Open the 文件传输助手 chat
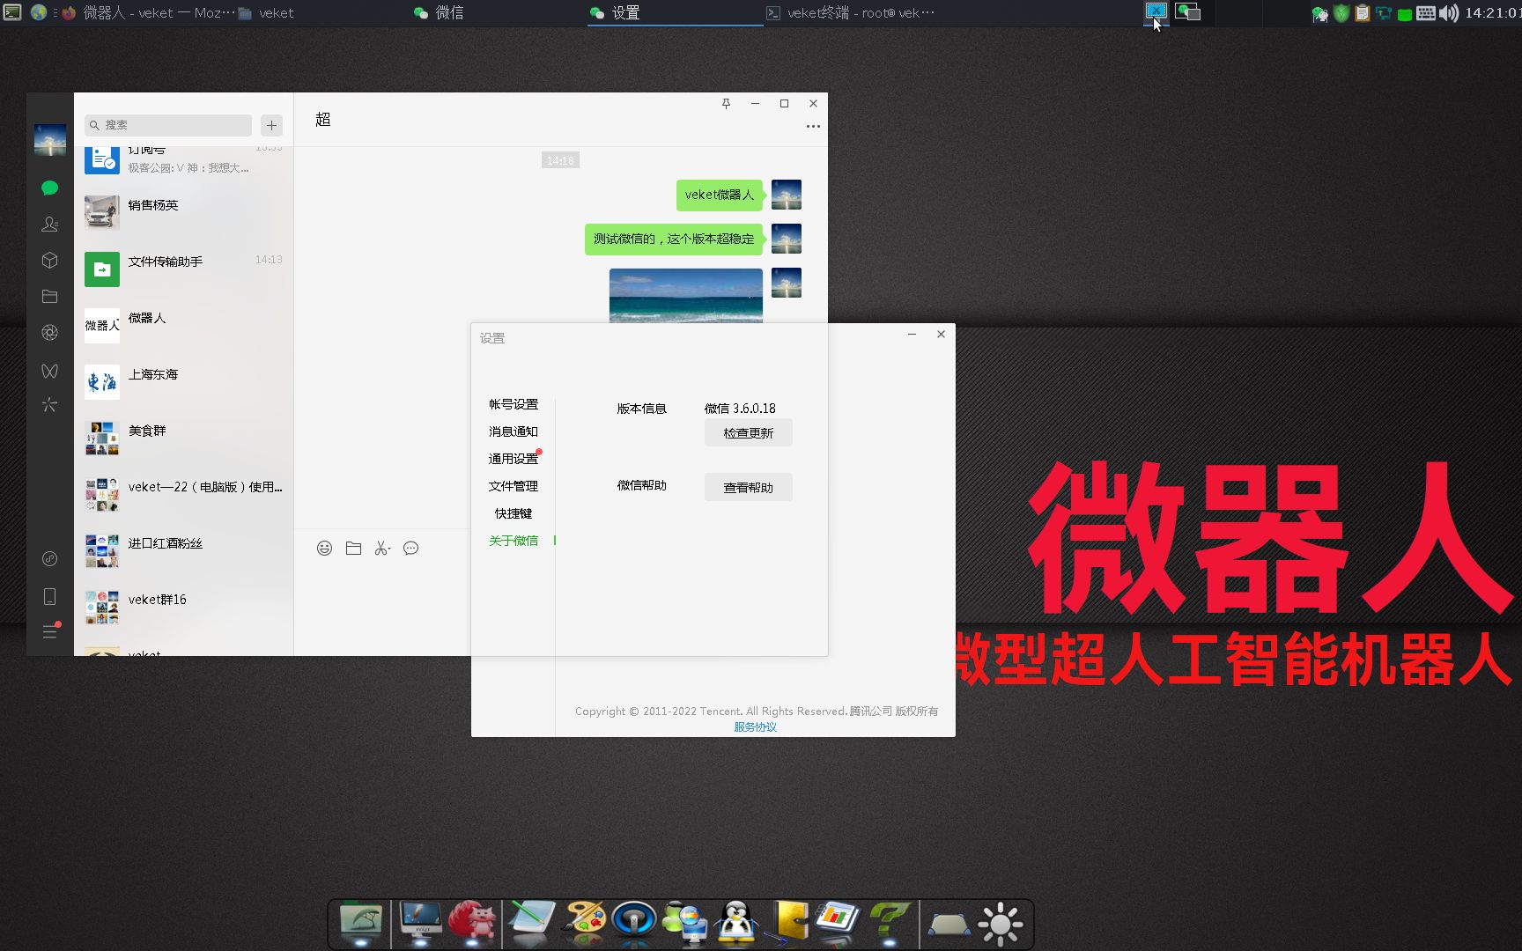 pos(183,269)
